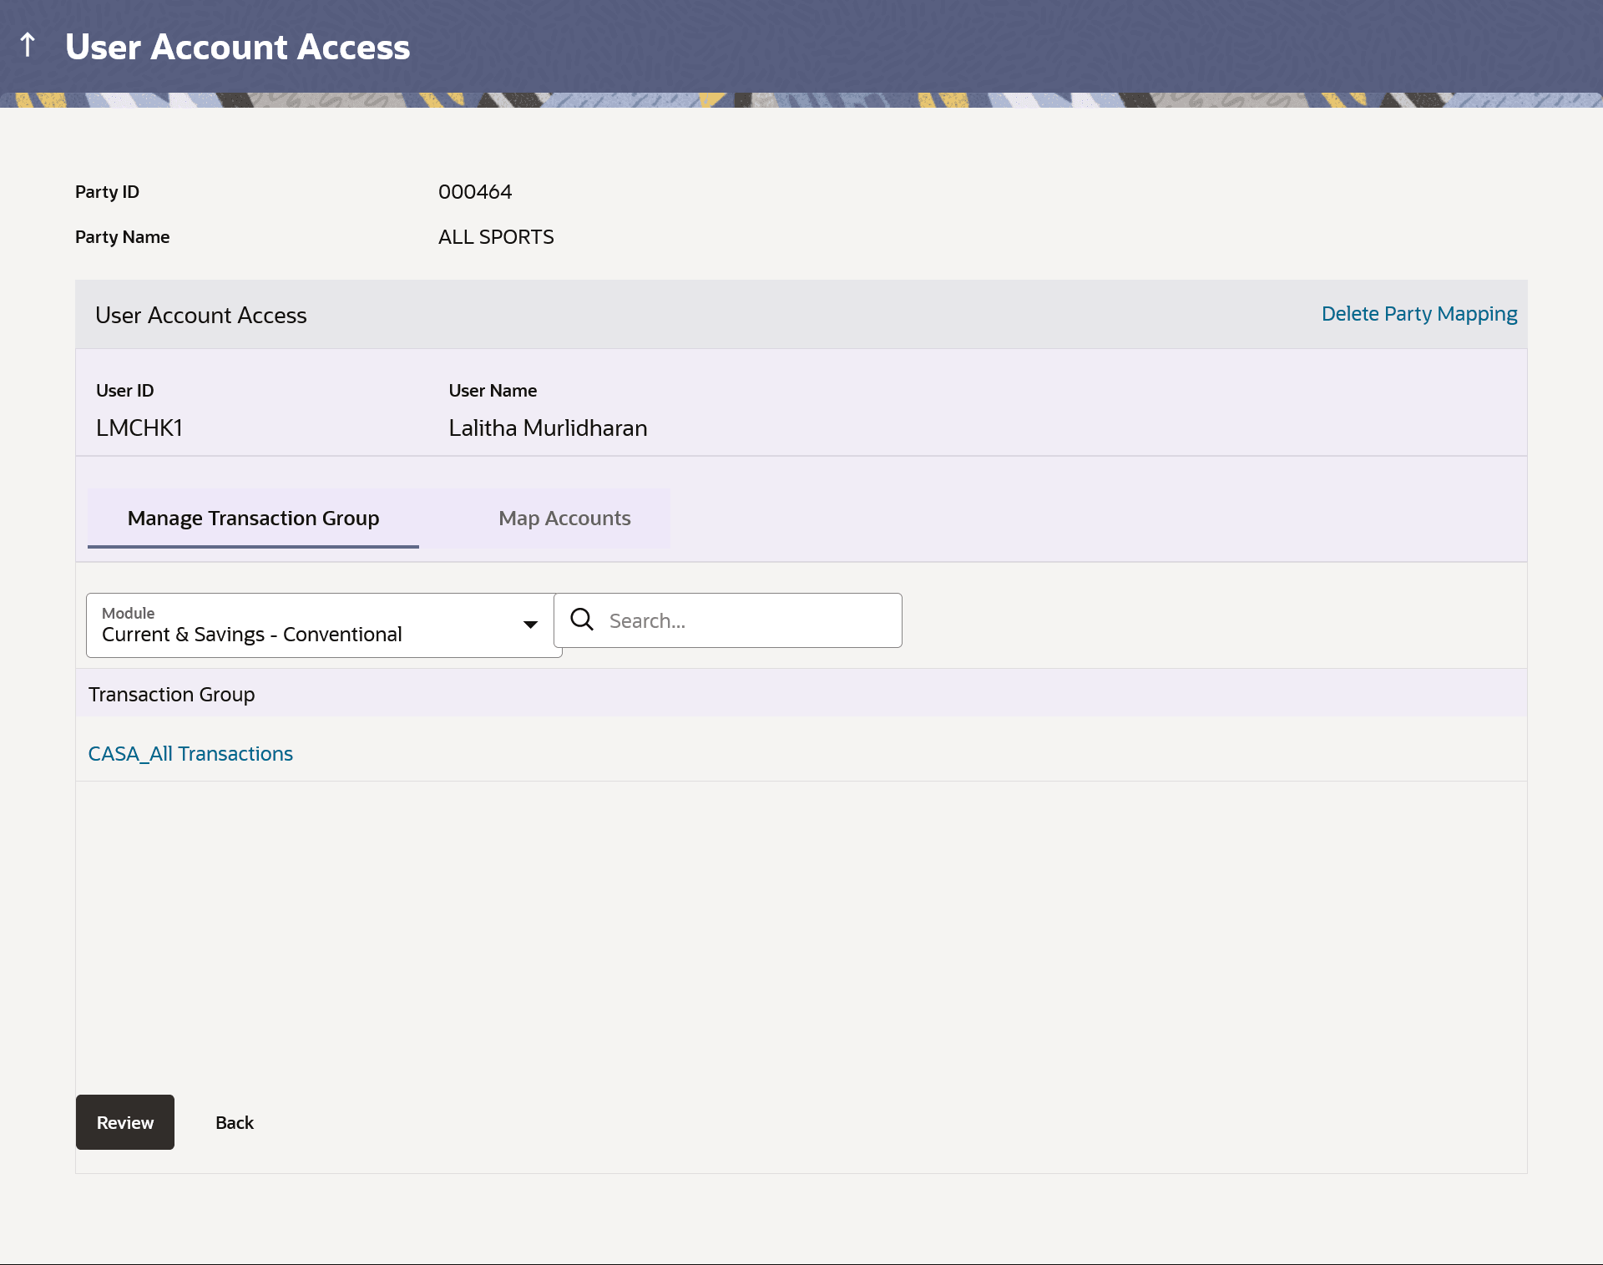Select the Party ID value 000464
The image size is (1603, 1265).
click(x=475, y=192)
